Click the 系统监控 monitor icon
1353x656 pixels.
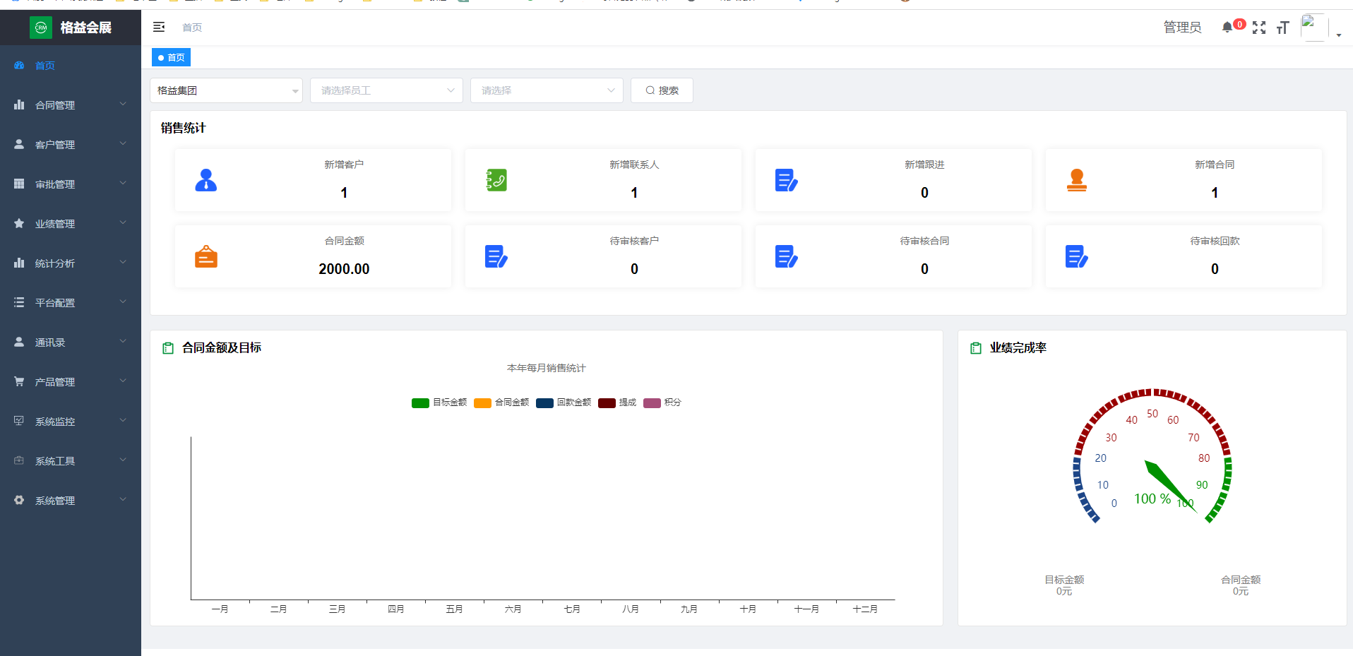pyautogui.click(x=19, y=421)
